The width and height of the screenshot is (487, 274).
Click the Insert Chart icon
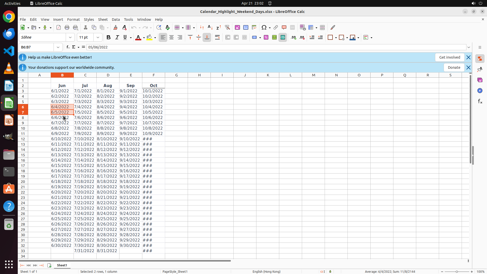point(246,27)
